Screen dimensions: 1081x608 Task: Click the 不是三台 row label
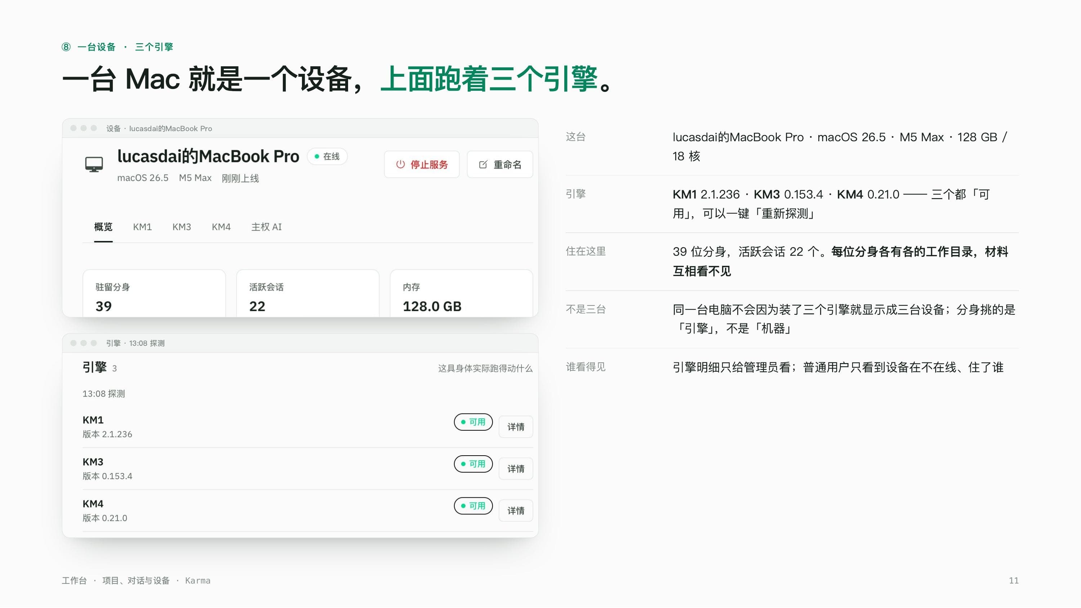coord(586,309)
